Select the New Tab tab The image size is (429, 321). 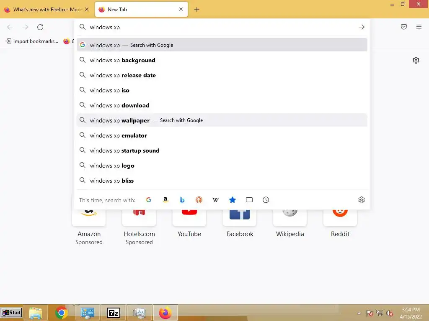[x=141, y=10]
